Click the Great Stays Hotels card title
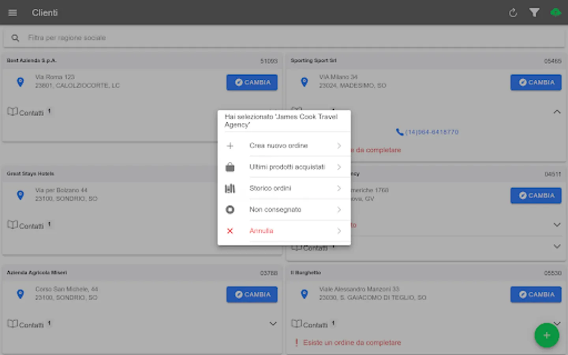 [30, 174]
